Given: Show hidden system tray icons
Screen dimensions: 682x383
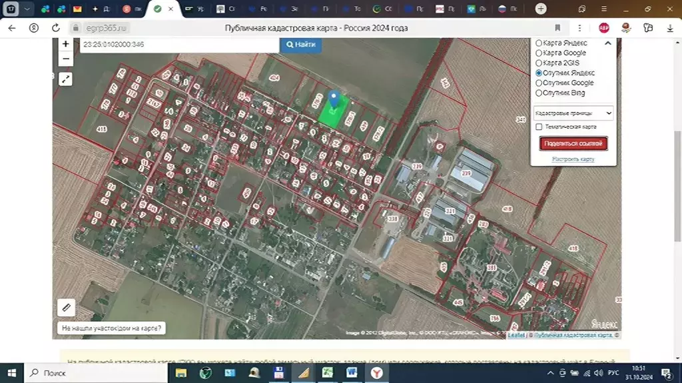Looking at the screenshot, I should pos(550,373).
